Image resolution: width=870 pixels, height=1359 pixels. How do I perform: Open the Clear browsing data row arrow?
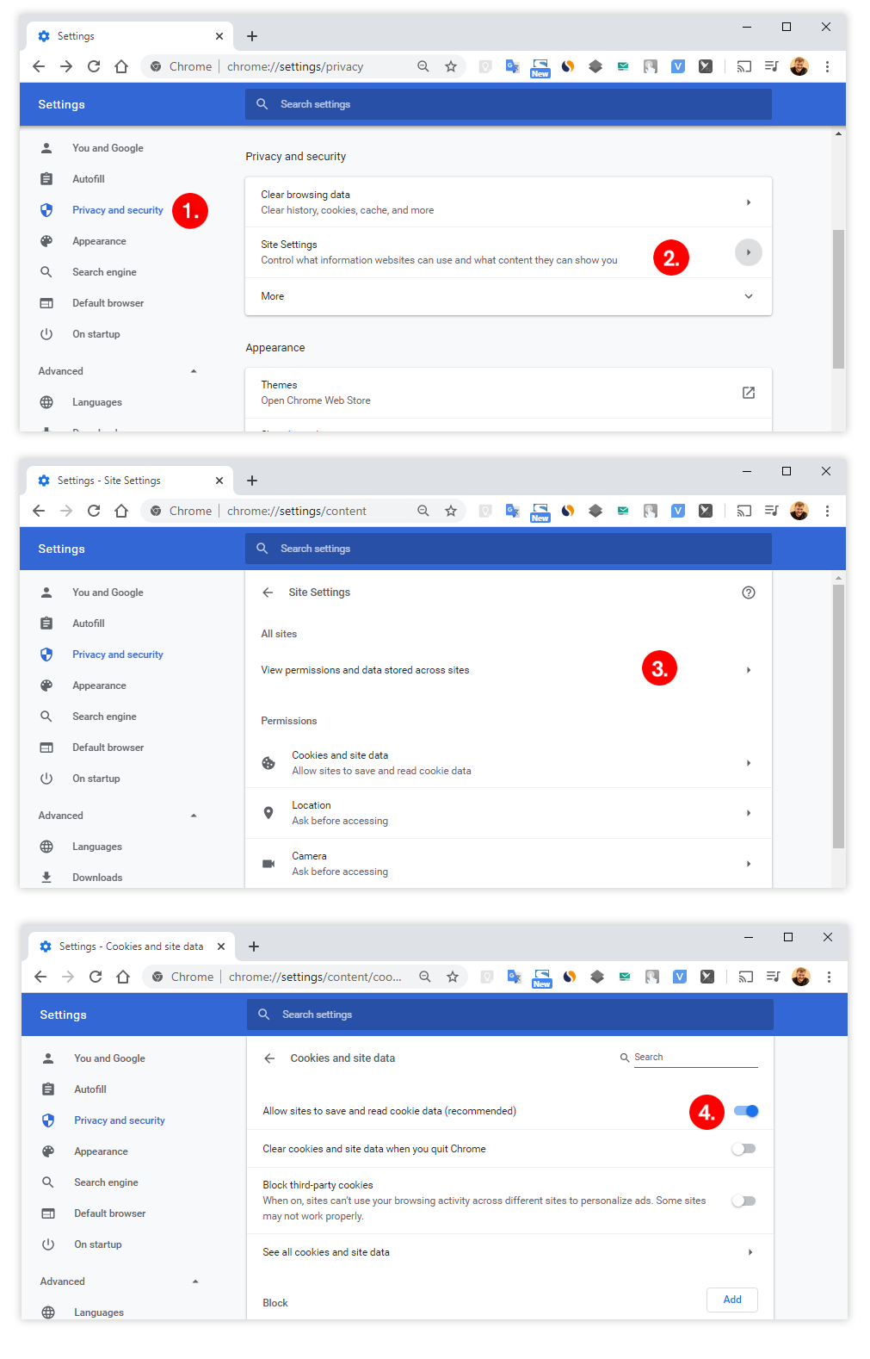749,202
